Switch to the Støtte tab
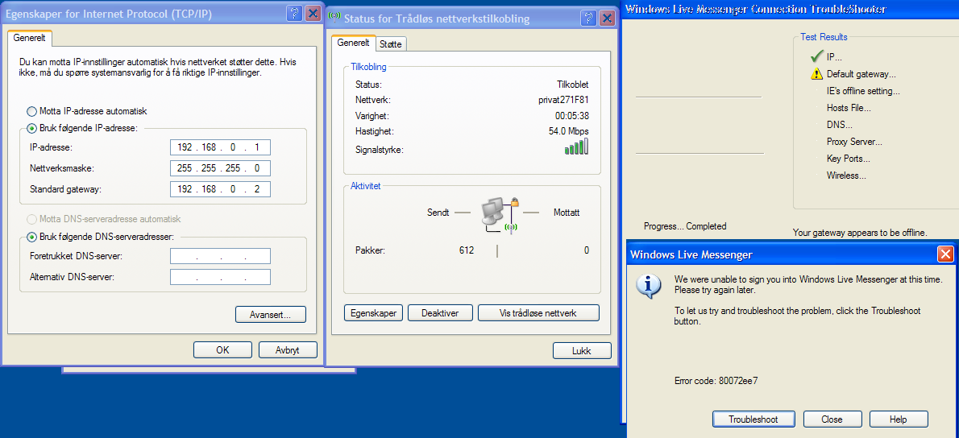This screenshot has height=438, width=959. click(x=391, y=44)
